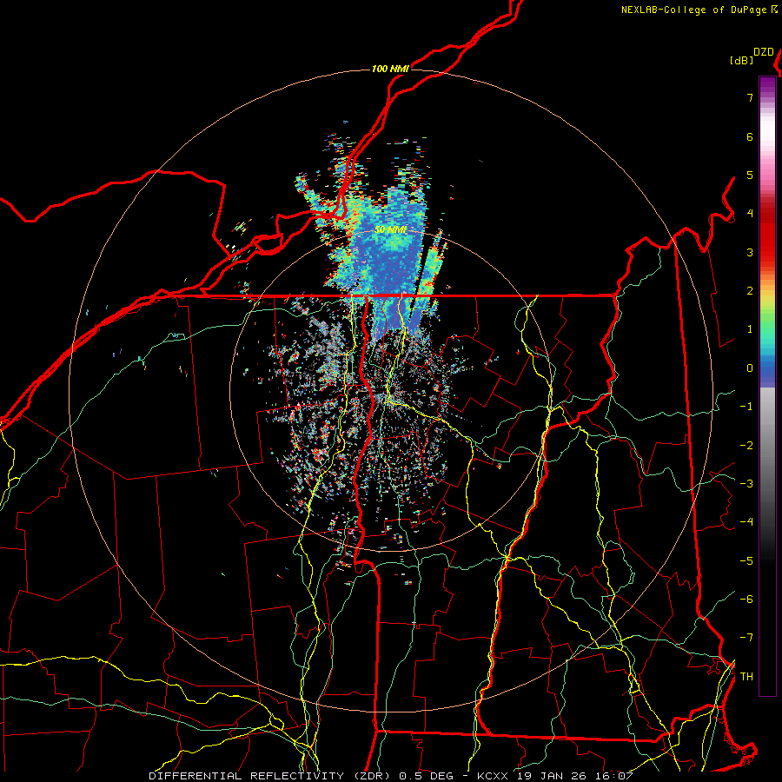This screenshot has width=782, height=782.
Task: Click the -3 dB value on the color scale
Action: (746, 483)
